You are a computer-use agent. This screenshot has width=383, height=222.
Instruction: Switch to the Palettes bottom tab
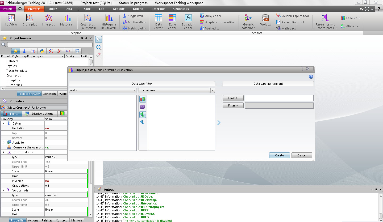click(47, 220)
